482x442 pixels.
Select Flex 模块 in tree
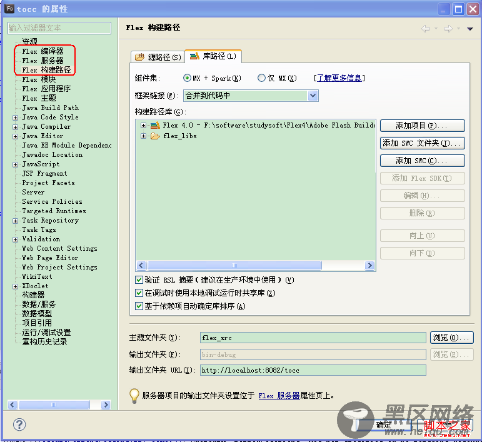pyautogui.click(x=39, y=79)
